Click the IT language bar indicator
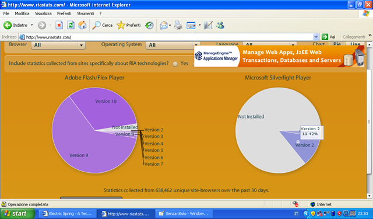Image resolution: width=373 pixels, height=219 pixels. coord(296,214)
